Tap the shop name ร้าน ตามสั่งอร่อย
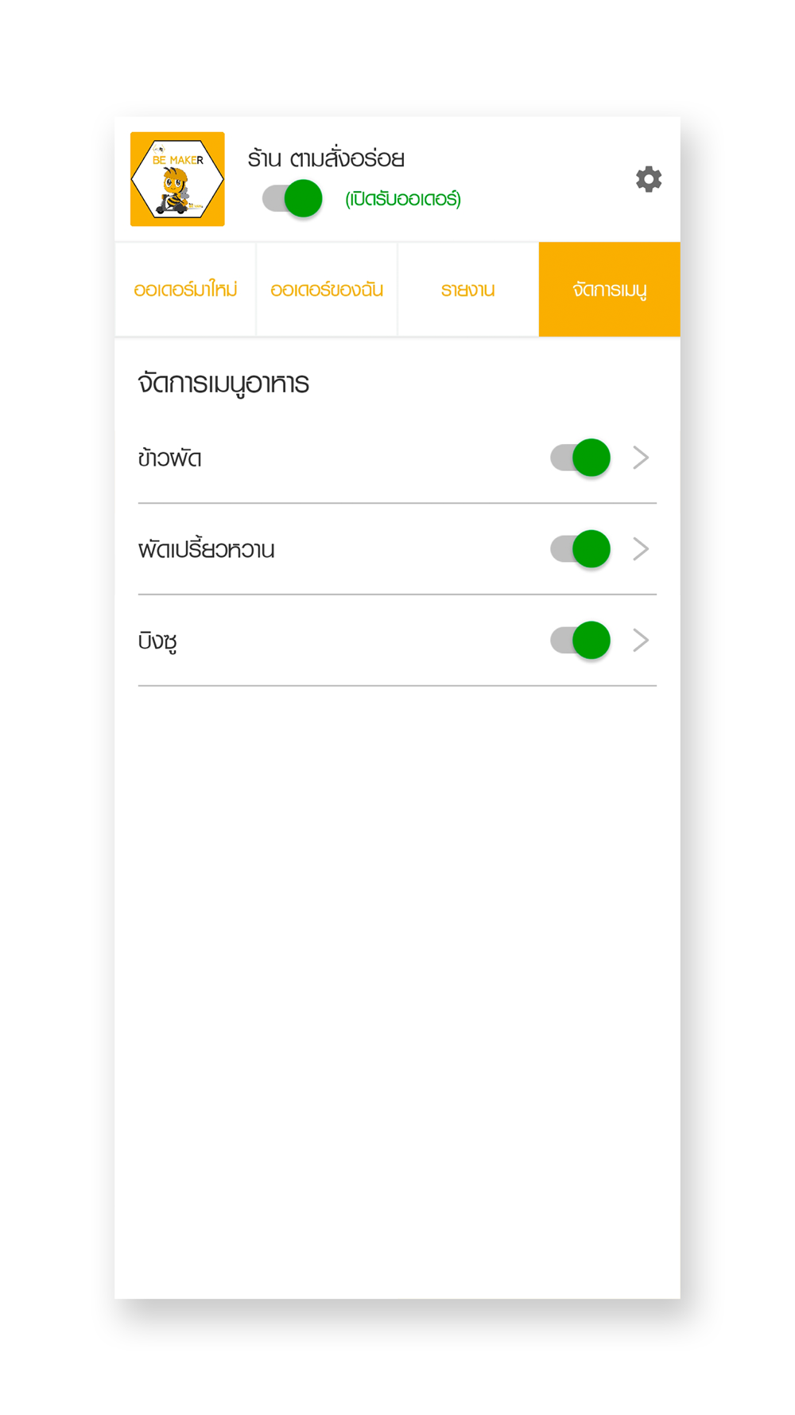Viewport: 795px width, 1415px height. (326, 158)
